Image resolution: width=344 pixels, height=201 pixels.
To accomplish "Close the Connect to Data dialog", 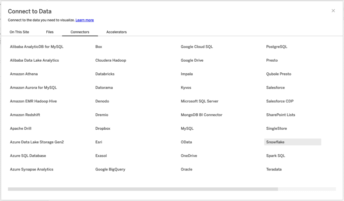I will [333, 11].
